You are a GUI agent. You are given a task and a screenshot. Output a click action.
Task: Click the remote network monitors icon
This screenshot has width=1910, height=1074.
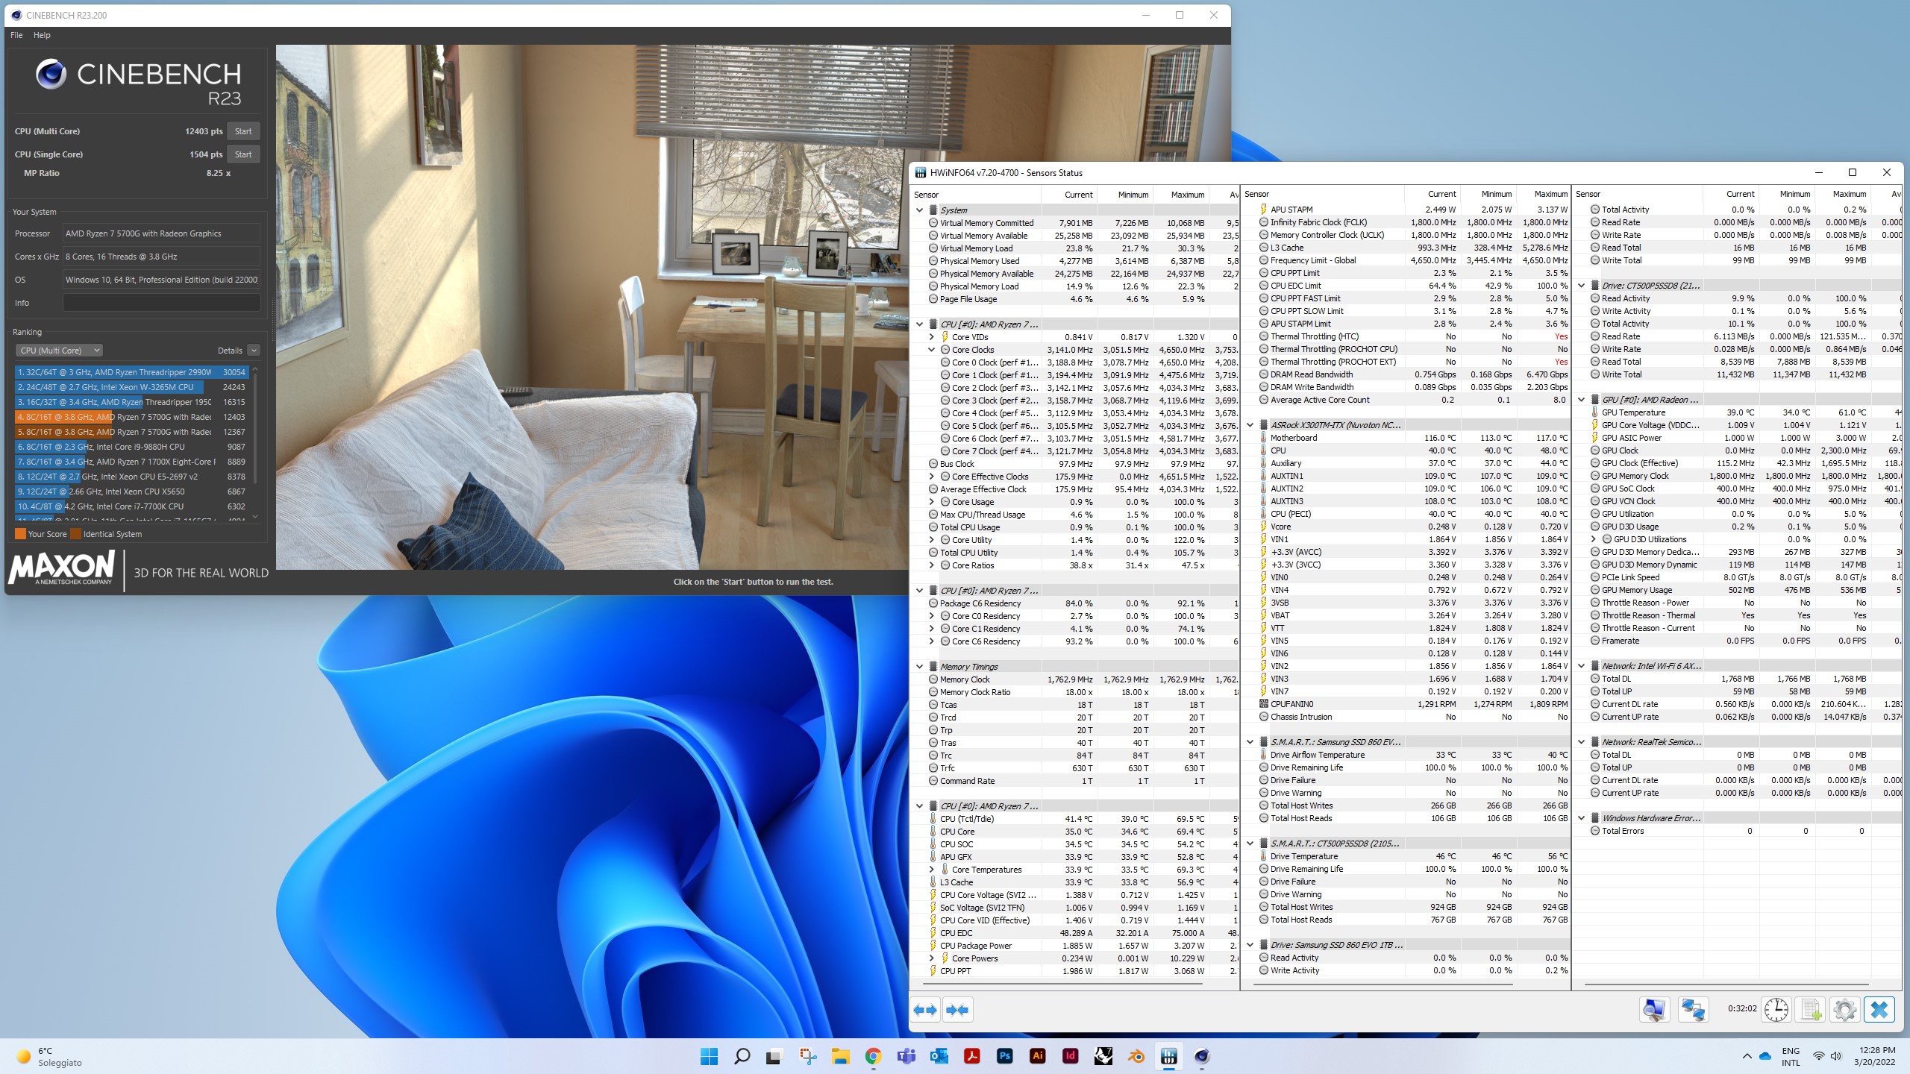pyautogui.click(x=1693, y=1010)
